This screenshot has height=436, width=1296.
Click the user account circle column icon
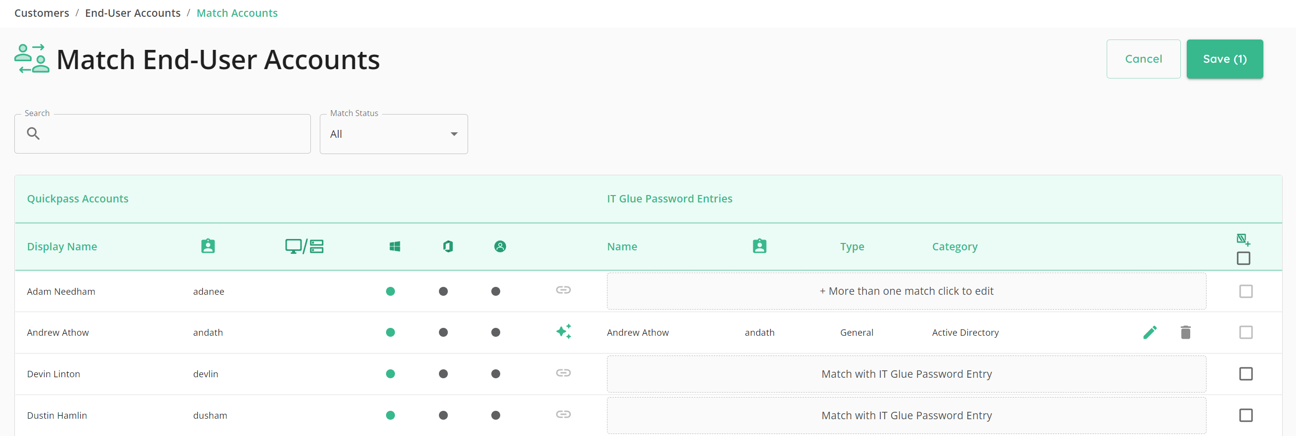coord(500,246)
